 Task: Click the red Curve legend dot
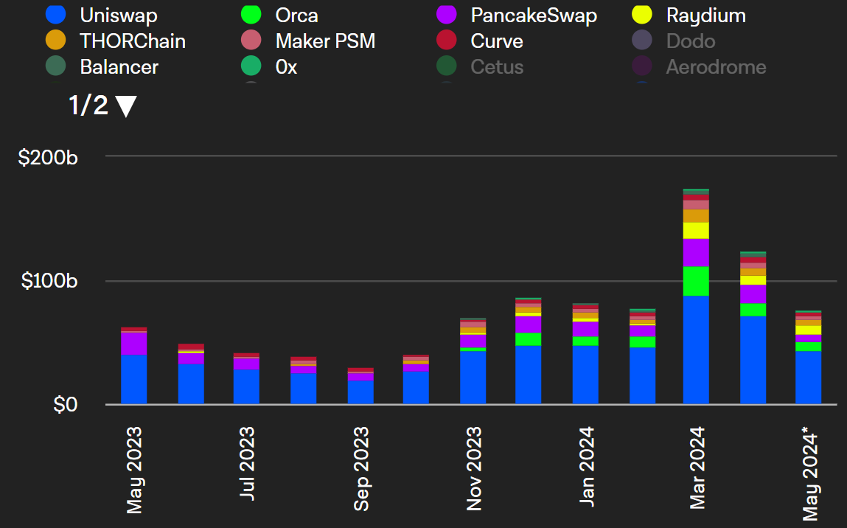[446, 40]
